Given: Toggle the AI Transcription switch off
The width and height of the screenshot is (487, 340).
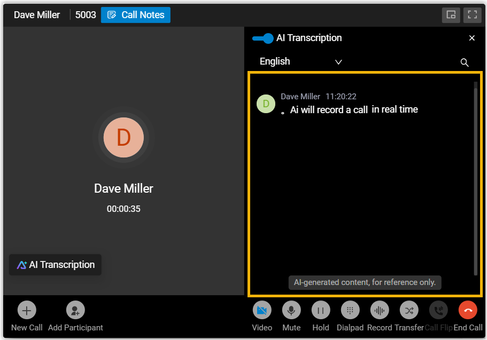Looking at the screenshot, I should coord(262,38).
